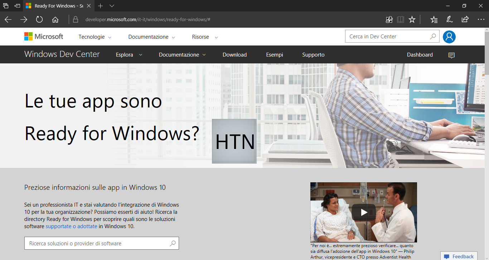This screenshot has width=489, height=260.
Task: Expand the Esplora menu
Action: [x=129, y=55]
